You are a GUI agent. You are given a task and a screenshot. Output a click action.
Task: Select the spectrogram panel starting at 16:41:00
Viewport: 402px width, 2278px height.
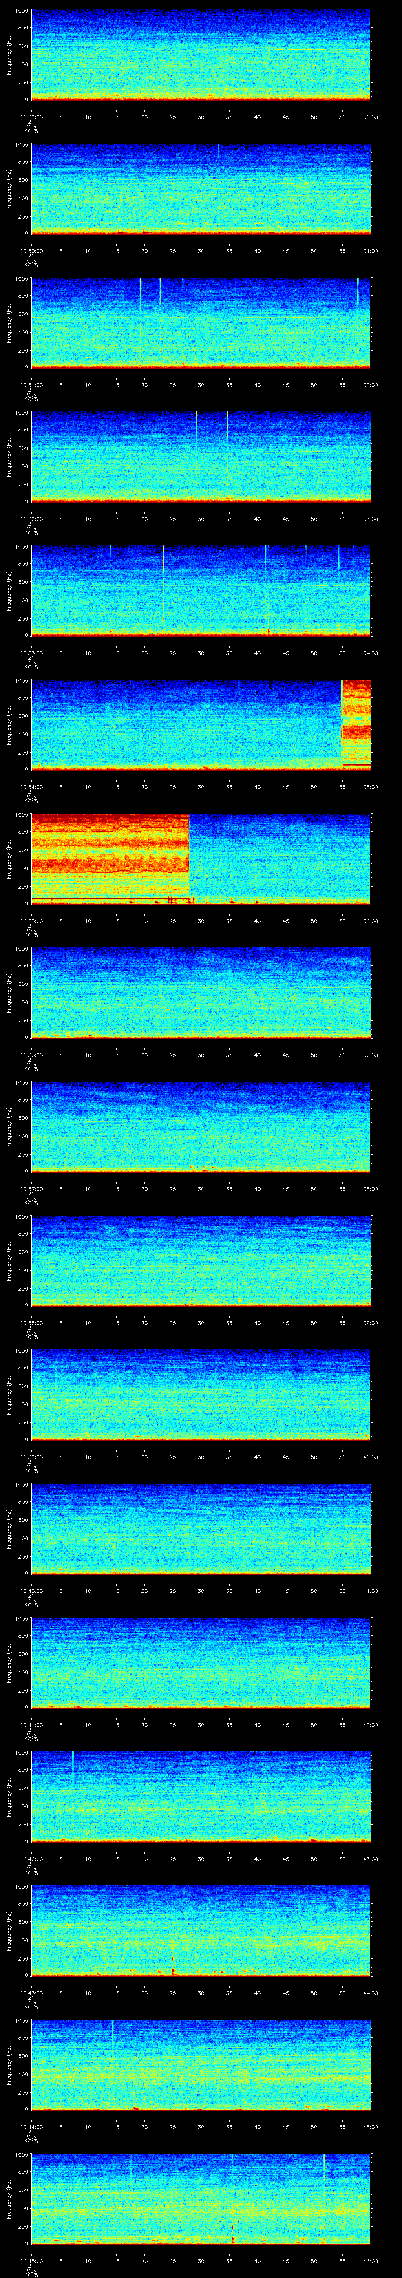click(x=201, y=1662)
